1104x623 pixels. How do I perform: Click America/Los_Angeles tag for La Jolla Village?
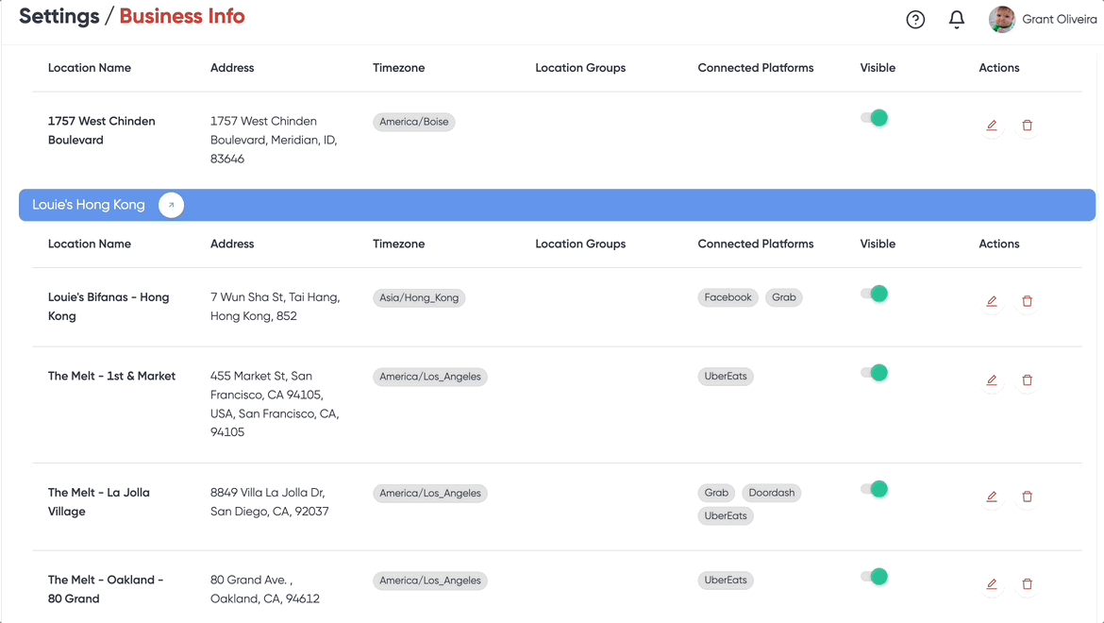click(x=430, y=494)
